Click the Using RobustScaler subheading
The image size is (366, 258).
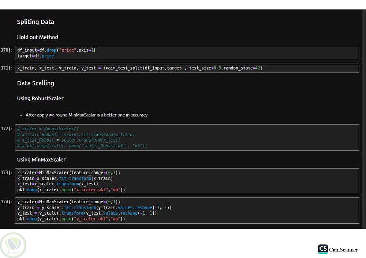(x=40, y=99)
